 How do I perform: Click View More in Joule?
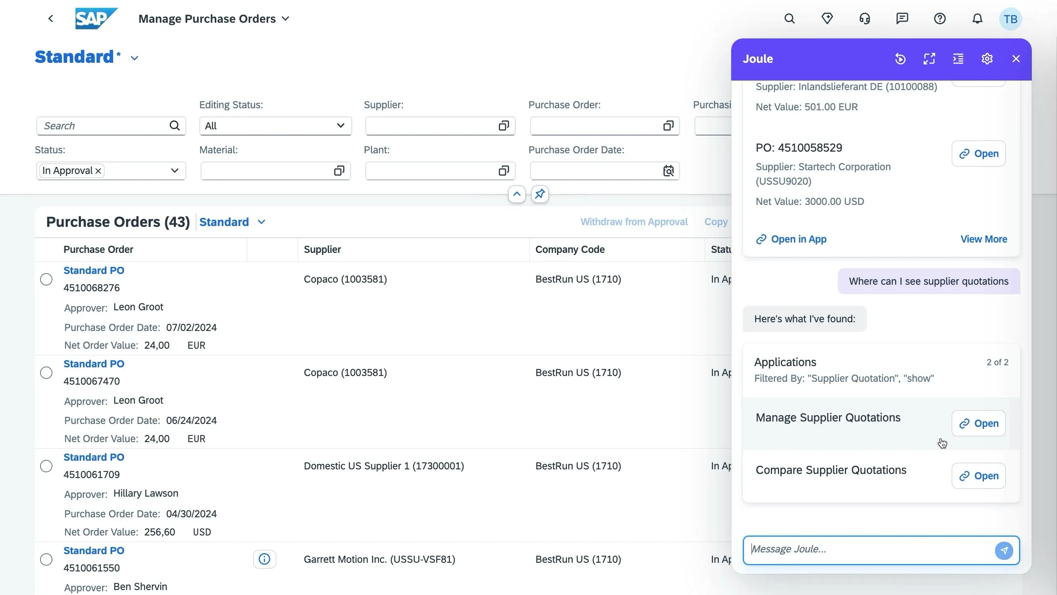pyautogui.click(x=984, y=239)
